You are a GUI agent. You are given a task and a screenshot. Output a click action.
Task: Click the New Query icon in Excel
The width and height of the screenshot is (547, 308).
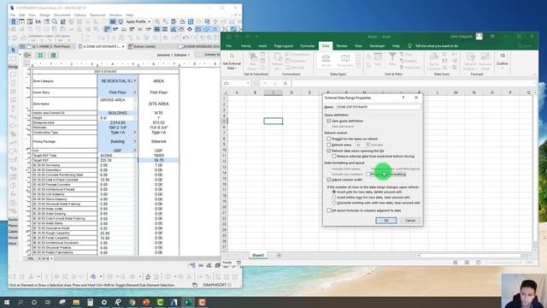[253, 61]
